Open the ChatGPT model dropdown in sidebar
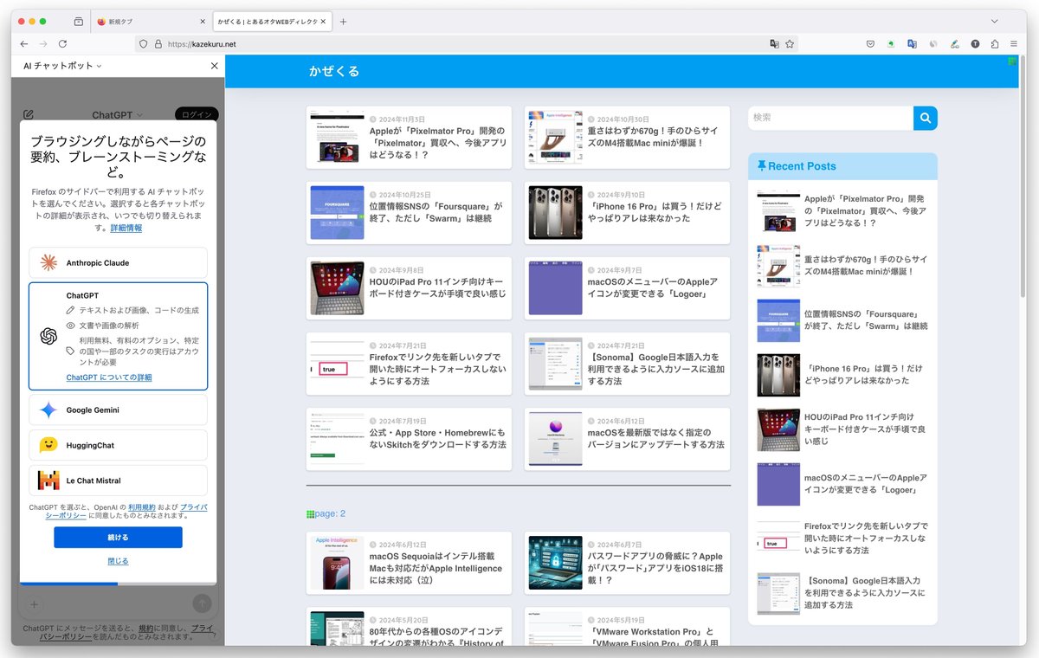Viewport: 1039px width, 658px height. tap(118, 115)
